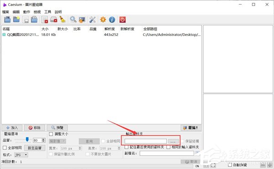Click the output folder browse ... button
Image resolution: width=274 pixels, height=169 pixels.
173,141
